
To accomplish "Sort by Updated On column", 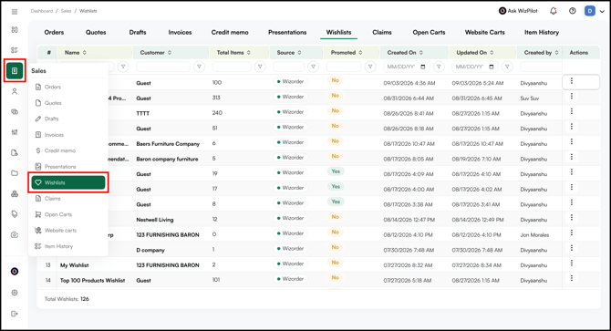I will click(x=492, y=53).
